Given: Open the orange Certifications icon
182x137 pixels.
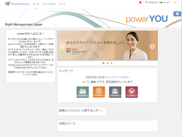Looking at the screenshot, I should 99,92.
